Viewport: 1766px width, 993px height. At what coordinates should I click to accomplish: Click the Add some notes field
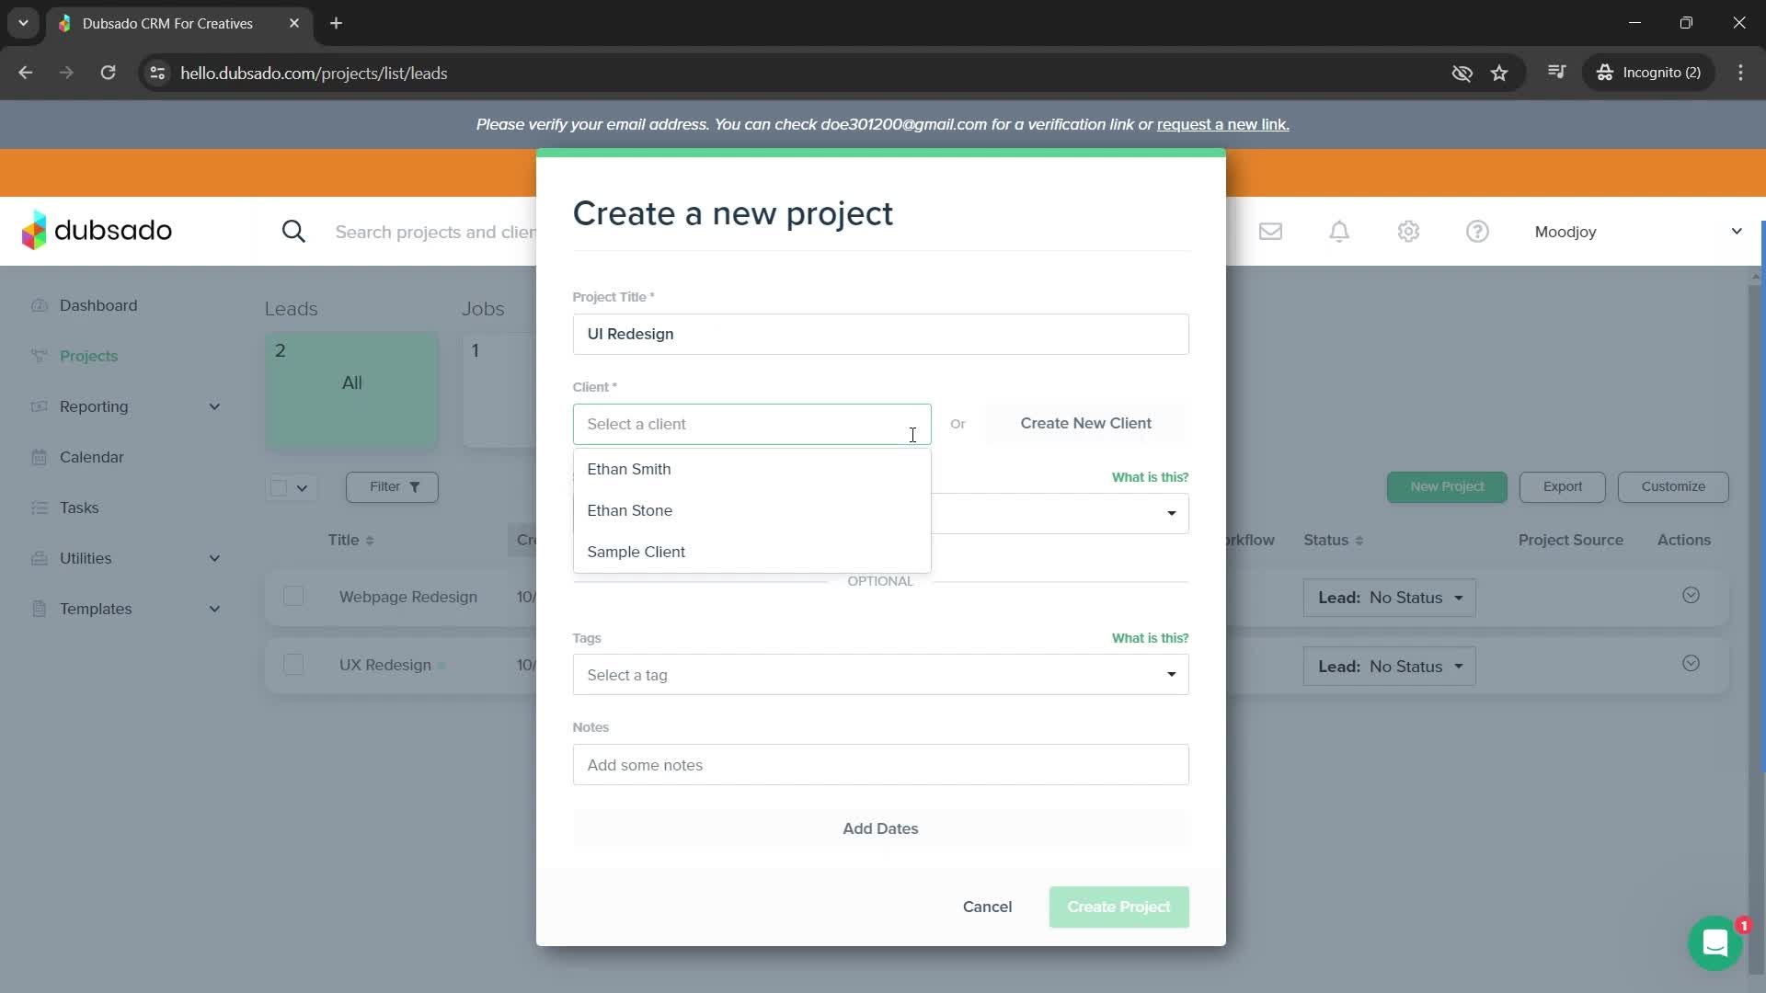click(880, 764)
